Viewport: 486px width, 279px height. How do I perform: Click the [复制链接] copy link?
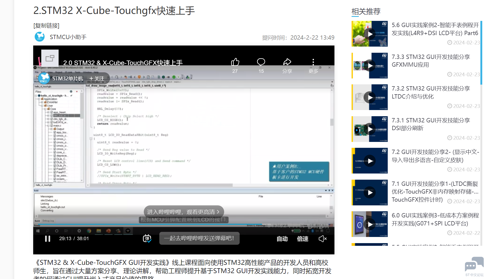point(46,25)
